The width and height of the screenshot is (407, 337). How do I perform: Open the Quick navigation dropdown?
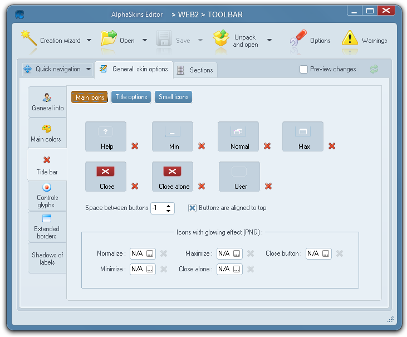(57, 69)
